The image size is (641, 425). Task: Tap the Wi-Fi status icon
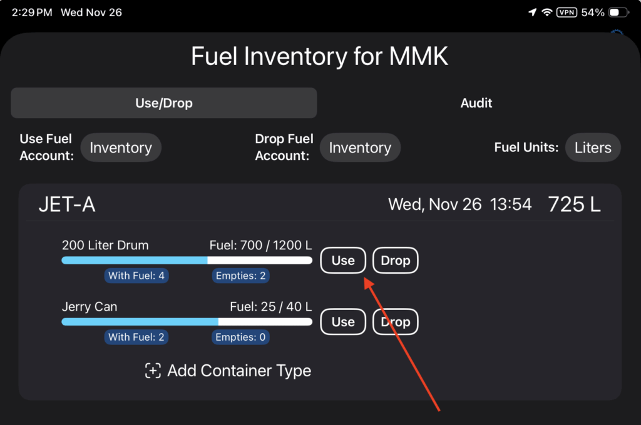(x=547, y=12)
